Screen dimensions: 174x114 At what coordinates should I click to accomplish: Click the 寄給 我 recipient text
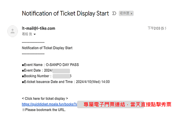pyautogui.click(x=27, y=34)
